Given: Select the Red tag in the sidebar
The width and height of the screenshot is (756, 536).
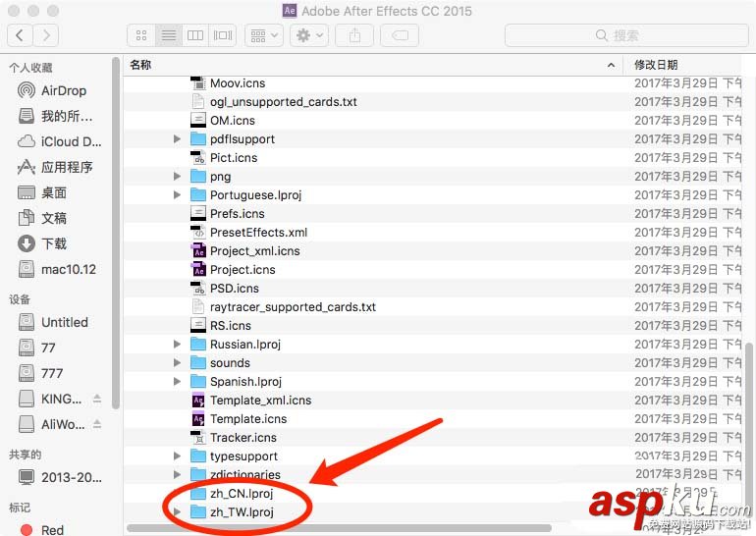Looking at the screenshot, I should (42, 530).
